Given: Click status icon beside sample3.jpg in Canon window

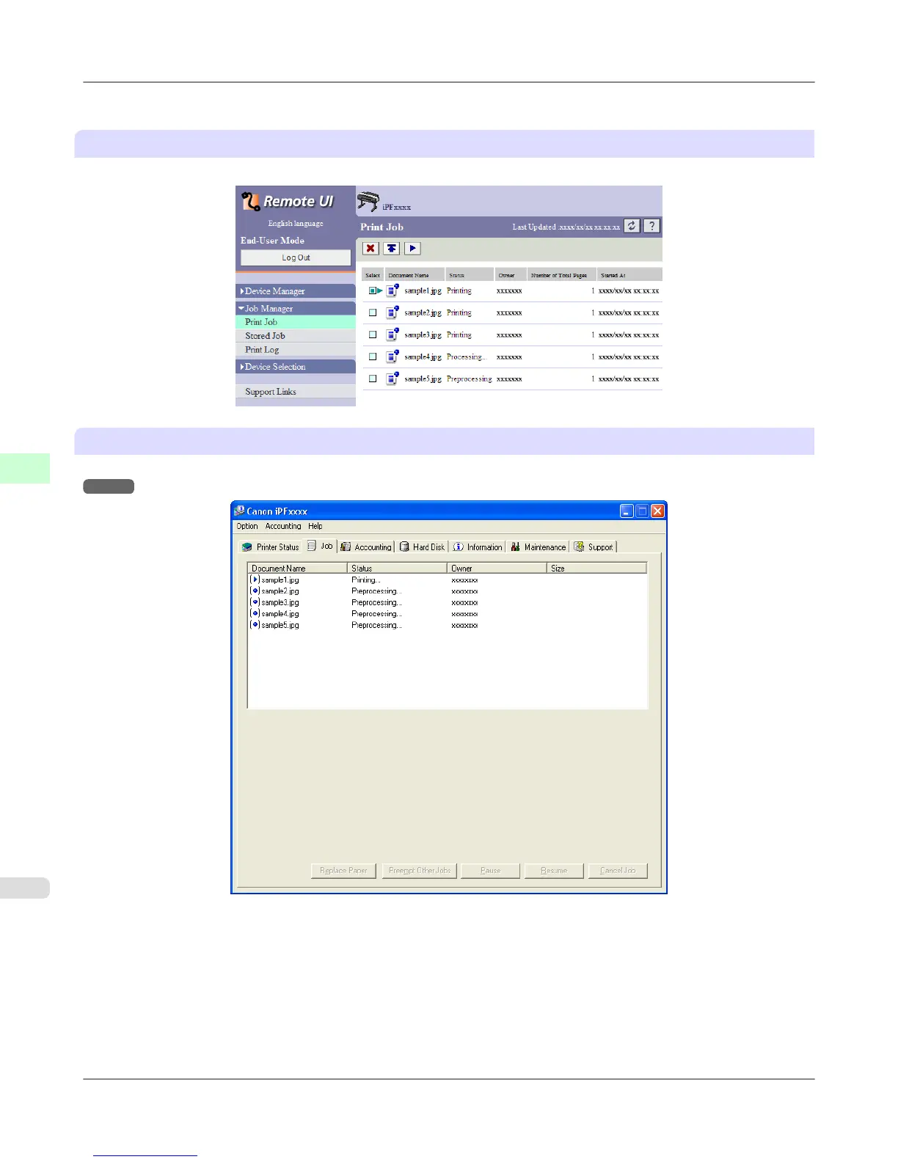Looking at the screenshot, I should point(255,602).
